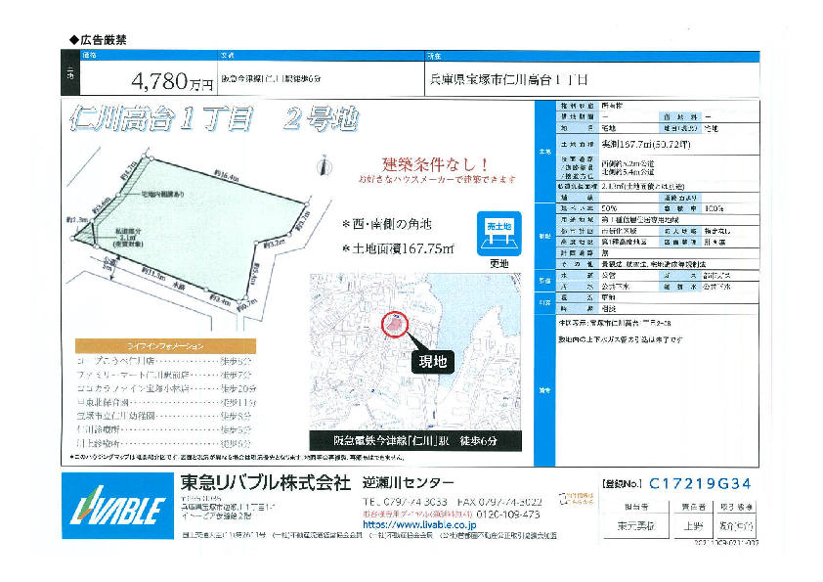
Task: Click the hatched private road section on the plot
Action: 90,233
